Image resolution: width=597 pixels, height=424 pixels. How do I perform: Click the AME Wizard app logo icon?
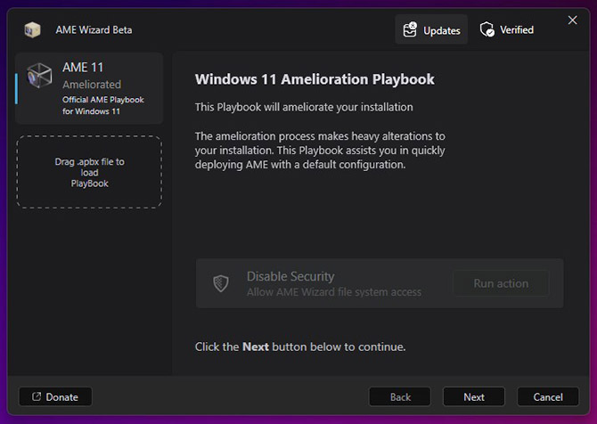[32, 29]
